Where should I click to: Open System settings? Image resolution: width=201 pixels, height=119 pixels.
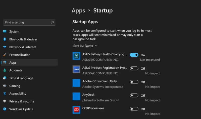pos(29,32)
